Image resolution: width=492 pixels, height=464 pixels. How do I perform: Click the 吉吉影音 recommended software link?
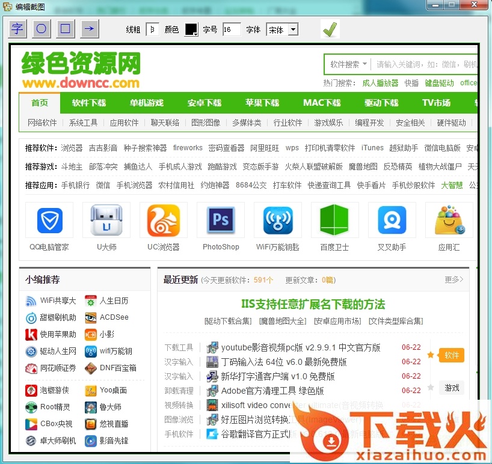(103, 148)
